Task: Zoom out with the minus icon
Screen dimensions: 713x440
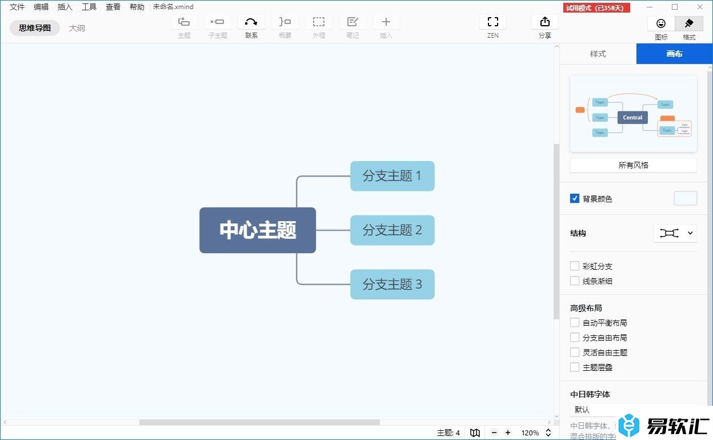Action: click(x=494, y=433)
